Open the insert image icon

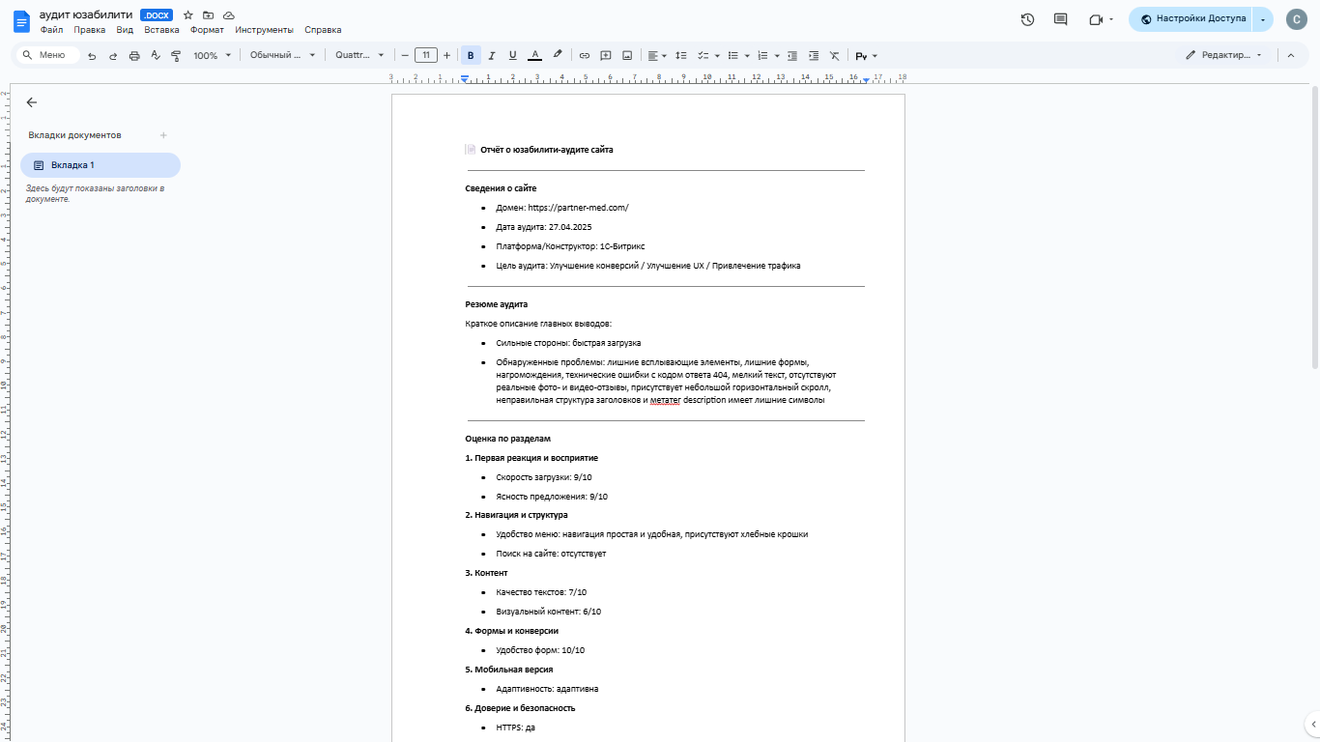point(629,55)
